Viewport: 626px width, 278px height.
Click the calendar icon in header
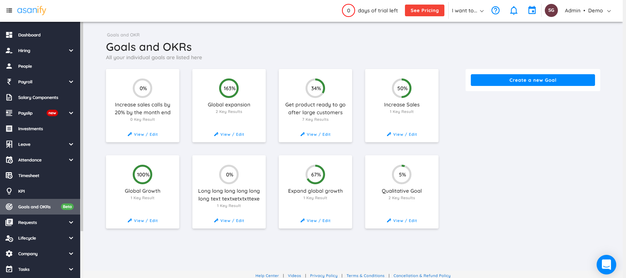pos(532,10)
